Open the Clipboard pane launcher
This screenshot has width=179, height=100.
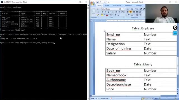coord(99,17)
